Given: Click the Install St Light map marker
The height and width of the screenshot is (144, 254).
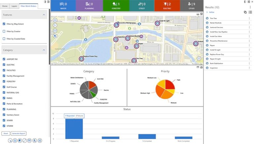Looking at the screenshot, I should pyautogui.click(x=157, y=24).
